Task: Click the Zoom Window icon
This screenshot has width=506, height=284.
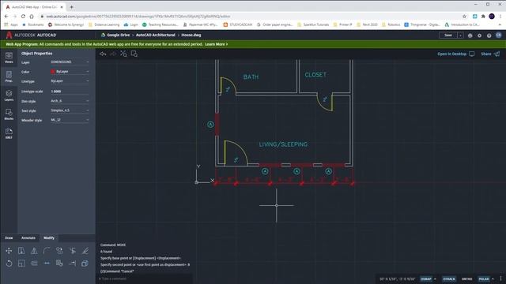Action: (x=134, y=54)
